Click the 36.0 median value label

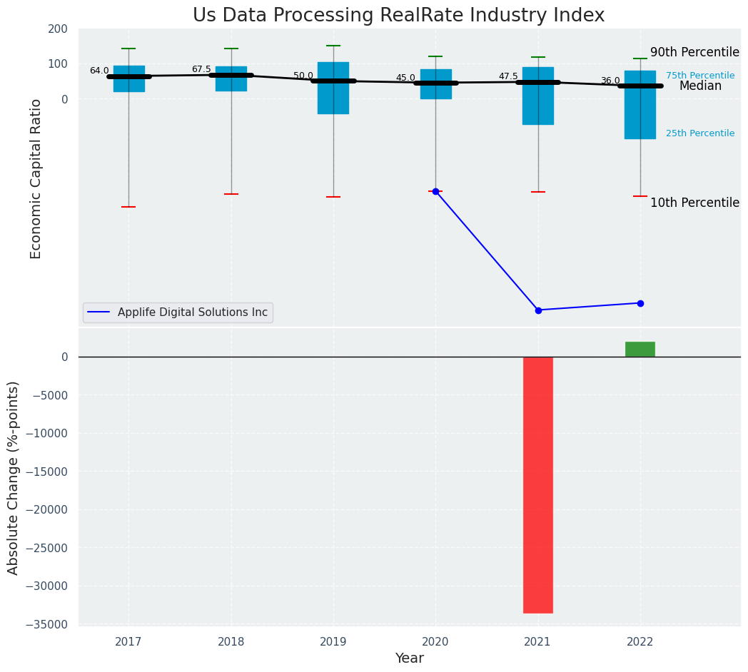pyautogui.click(x=610, y=81)
